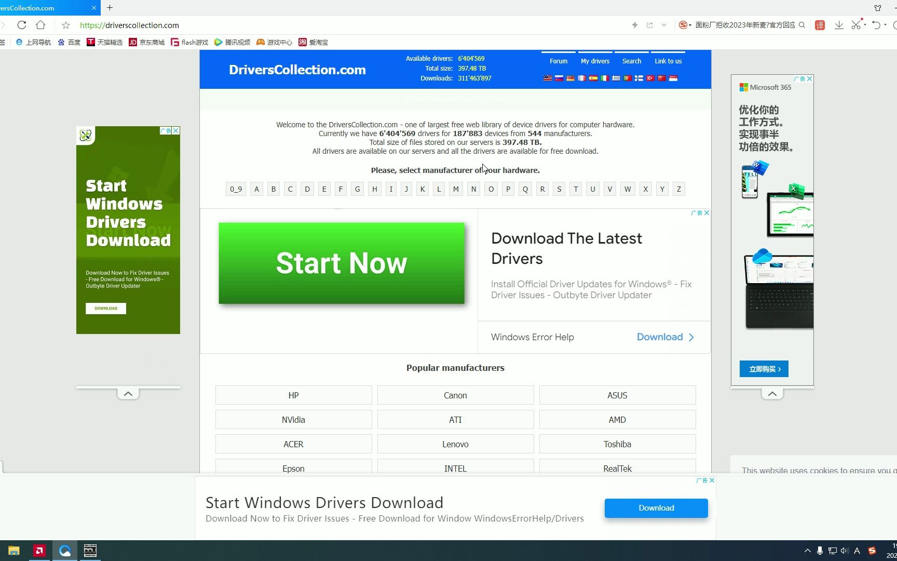Open the red AMD app in taskbar
Viewport: 897px width, 561px height.
39,551
